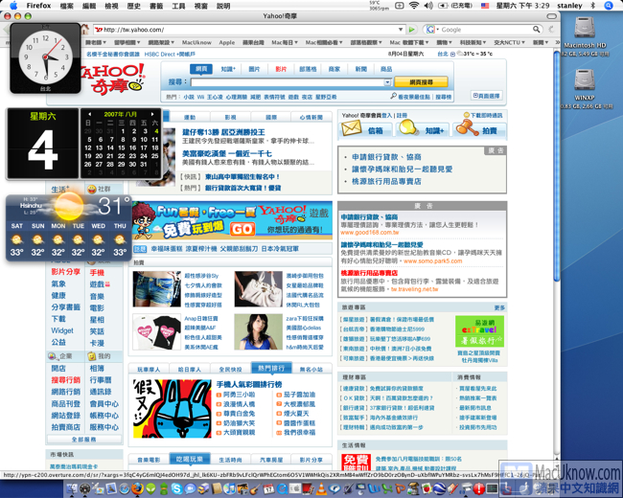The height and width of the screenshot is (498, 623).
Task: Open the MacUknow bookmark
Action: [x=196, y=42]
